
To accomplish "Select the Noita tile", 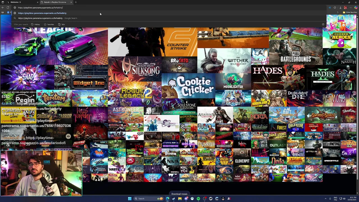I will pos(278,161).
